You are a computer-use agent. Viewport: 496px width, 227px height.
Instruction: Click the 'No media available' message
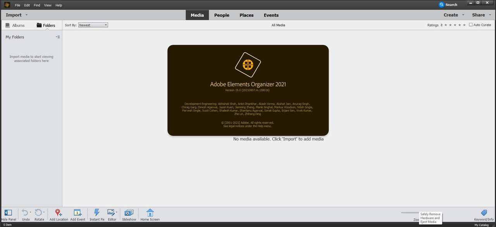pyautogui.click(x=278, y=139)
